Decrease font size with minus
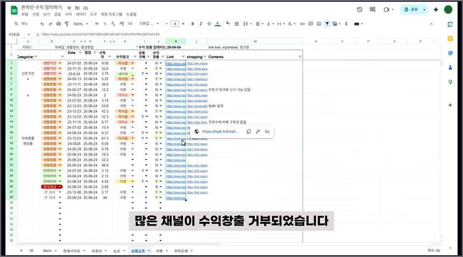Screen dimensions: 463x257 167,24
